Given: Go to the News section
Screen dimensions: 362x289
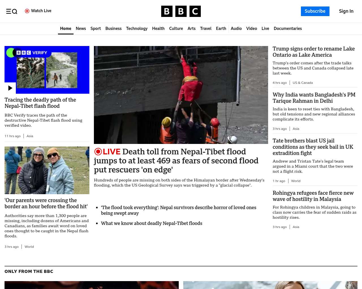Looking at the screenshot, I should [x=81, y=29].
